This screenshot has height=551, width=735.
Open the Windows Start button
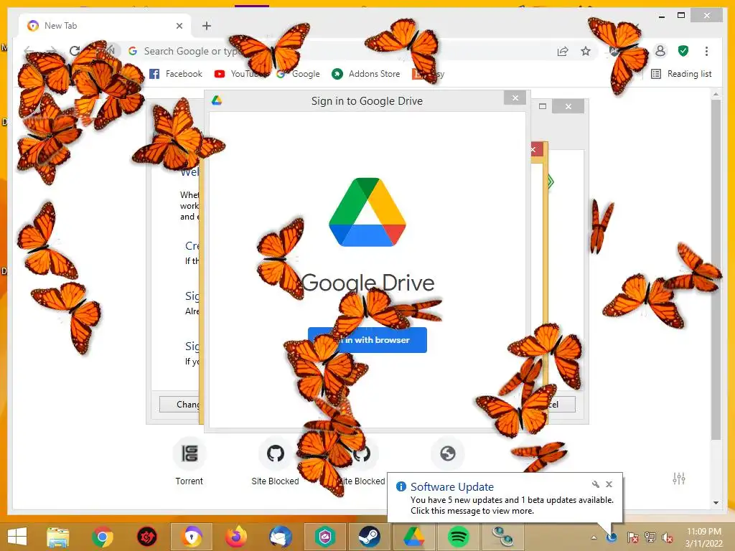tap(17, 537)
